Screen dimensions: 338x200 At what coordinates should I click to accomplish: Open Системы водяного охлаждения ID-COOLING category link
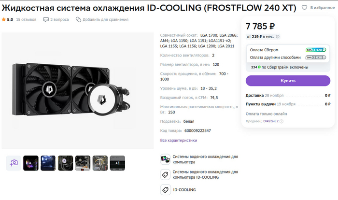[x=205, y=174]
